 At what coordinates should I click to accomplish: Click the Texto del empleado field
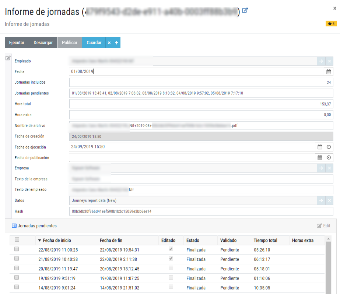tap(201, 190)
